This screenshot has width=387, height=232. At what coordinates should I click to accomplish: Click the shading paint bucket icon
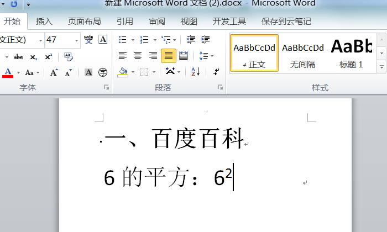point(123,72)
